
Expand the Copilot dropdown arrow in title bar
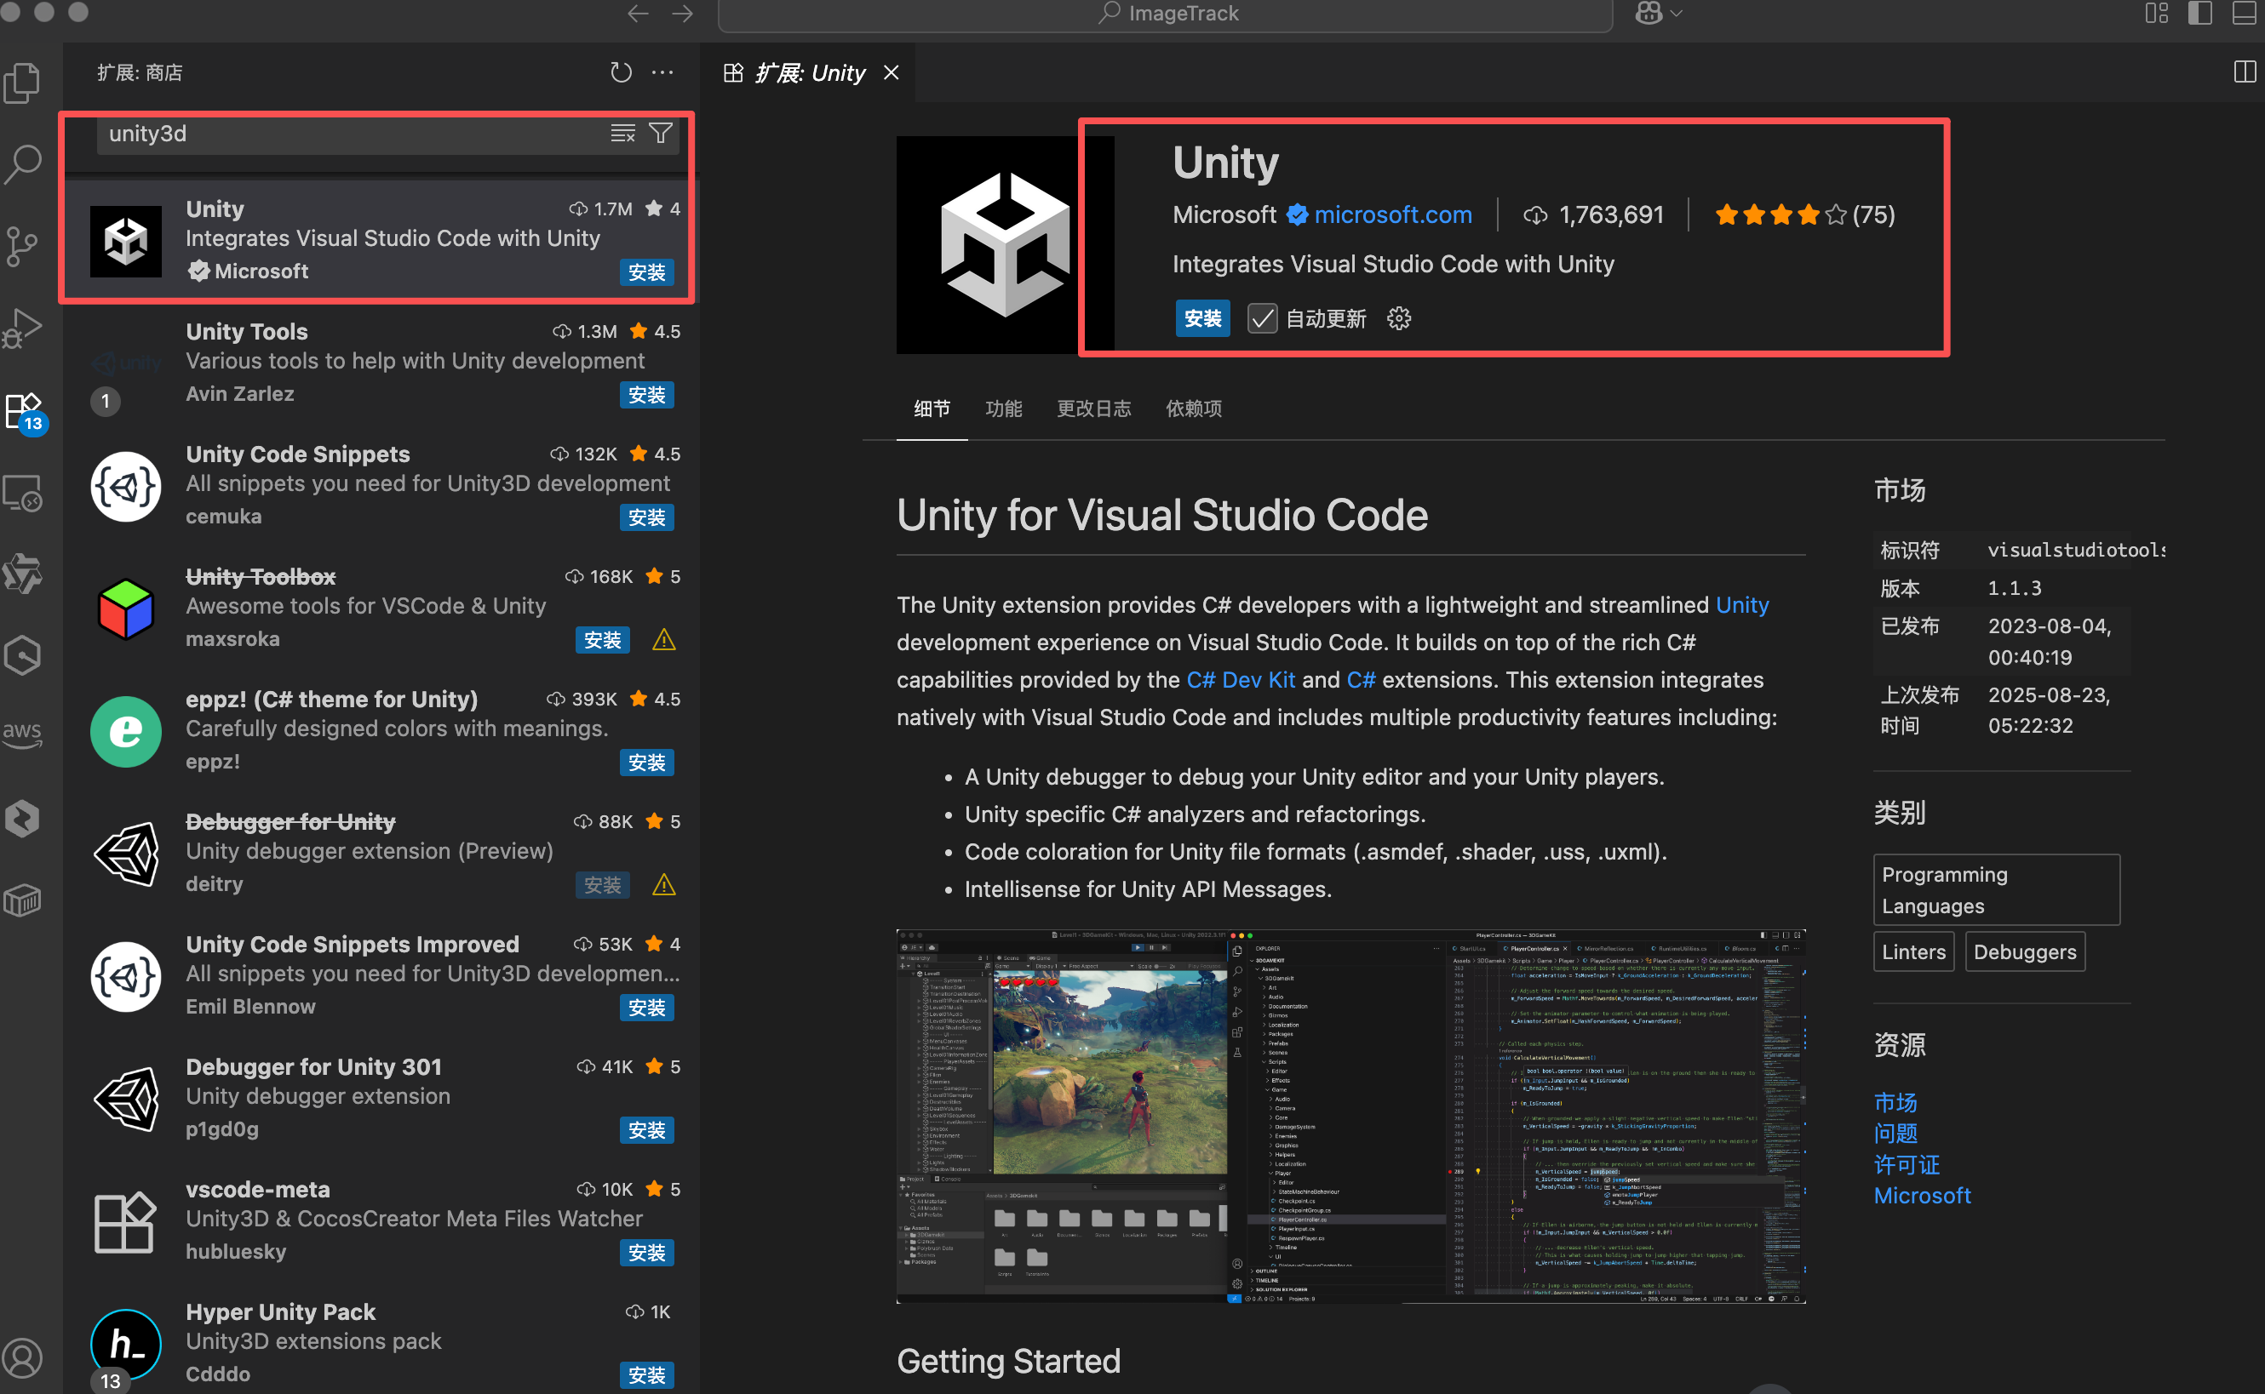(x=1677, y=14)
